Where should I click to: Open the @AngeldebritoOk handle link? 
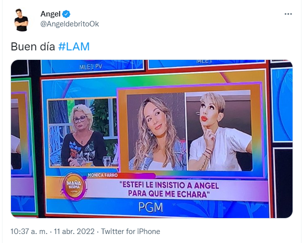[69, 24]
